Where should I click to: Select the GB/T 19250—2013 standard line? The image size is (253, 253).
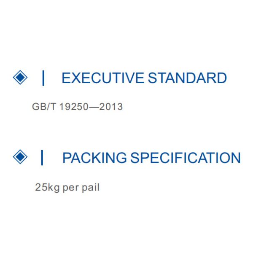77,107
